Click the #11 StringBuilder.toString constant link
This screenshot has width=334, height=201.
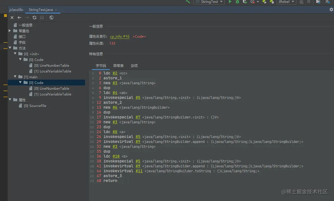(139, 171)
